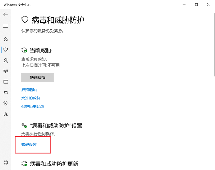Maximize the Windows 安全中心 window

tap(196, 5)
